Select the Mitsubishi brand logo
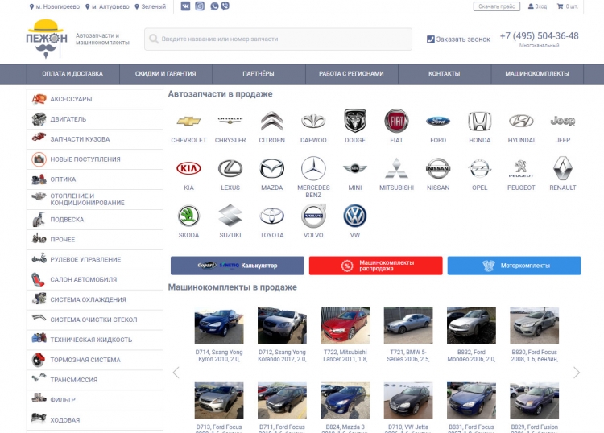This screenshot has height=433, width=604. tap(396, 168)
